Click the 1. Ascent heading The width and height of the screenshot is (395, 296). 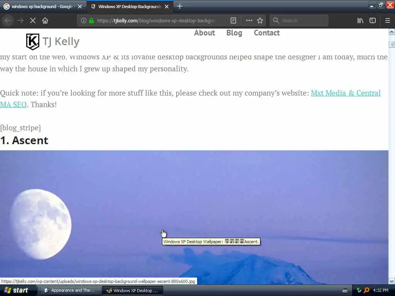(x=24, y=140)
